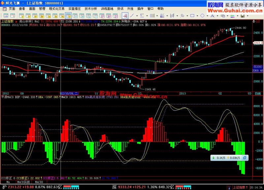The height and width of the screenshot is (190, 264).
Task: Switch to the MACD实战 indicator tab
Action: click(23, 182)
